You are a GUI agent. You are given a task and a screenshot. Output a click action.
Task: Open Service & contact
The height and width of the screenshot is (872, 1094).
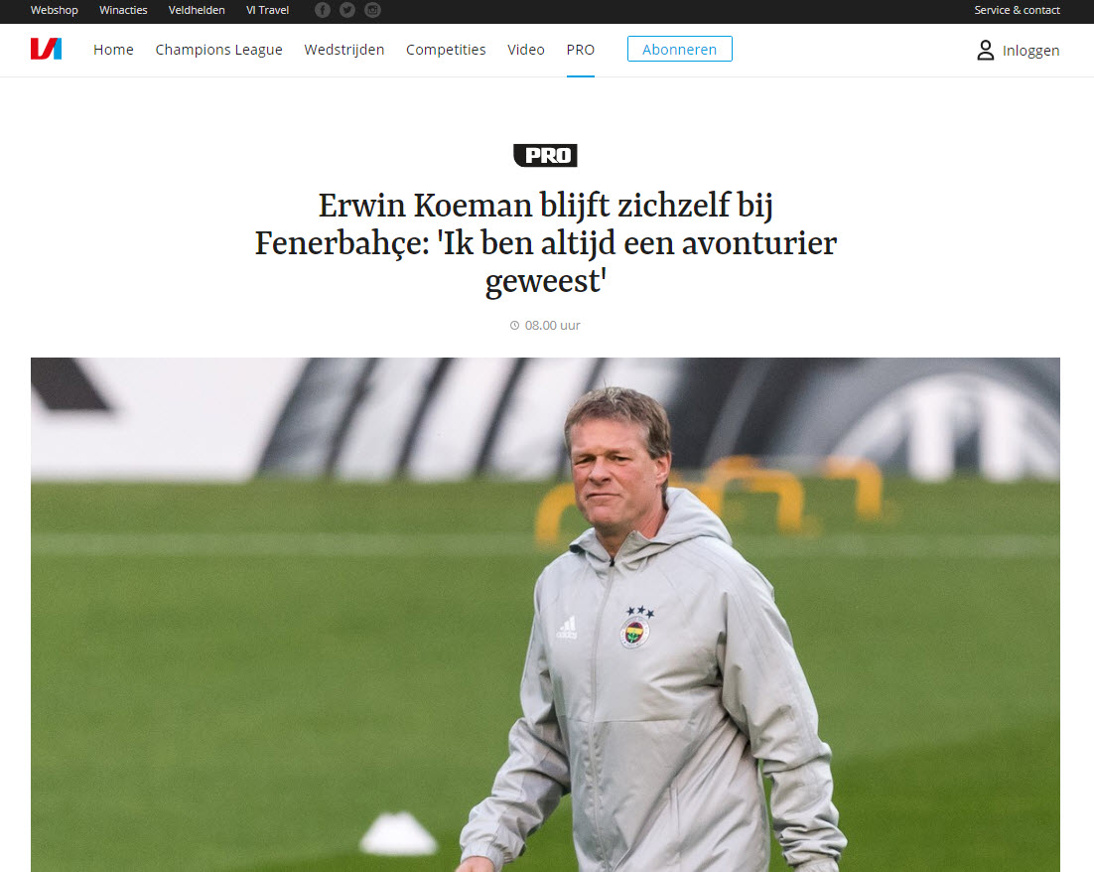click(x=1018, y=10)
